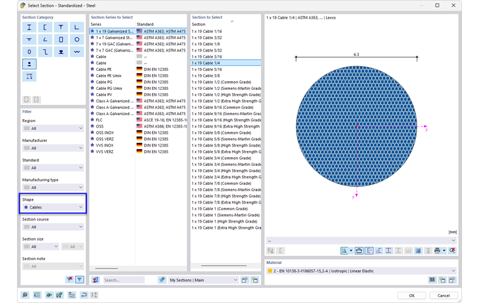
Task: Choose the T-section category icon
Action: point(61,28)
